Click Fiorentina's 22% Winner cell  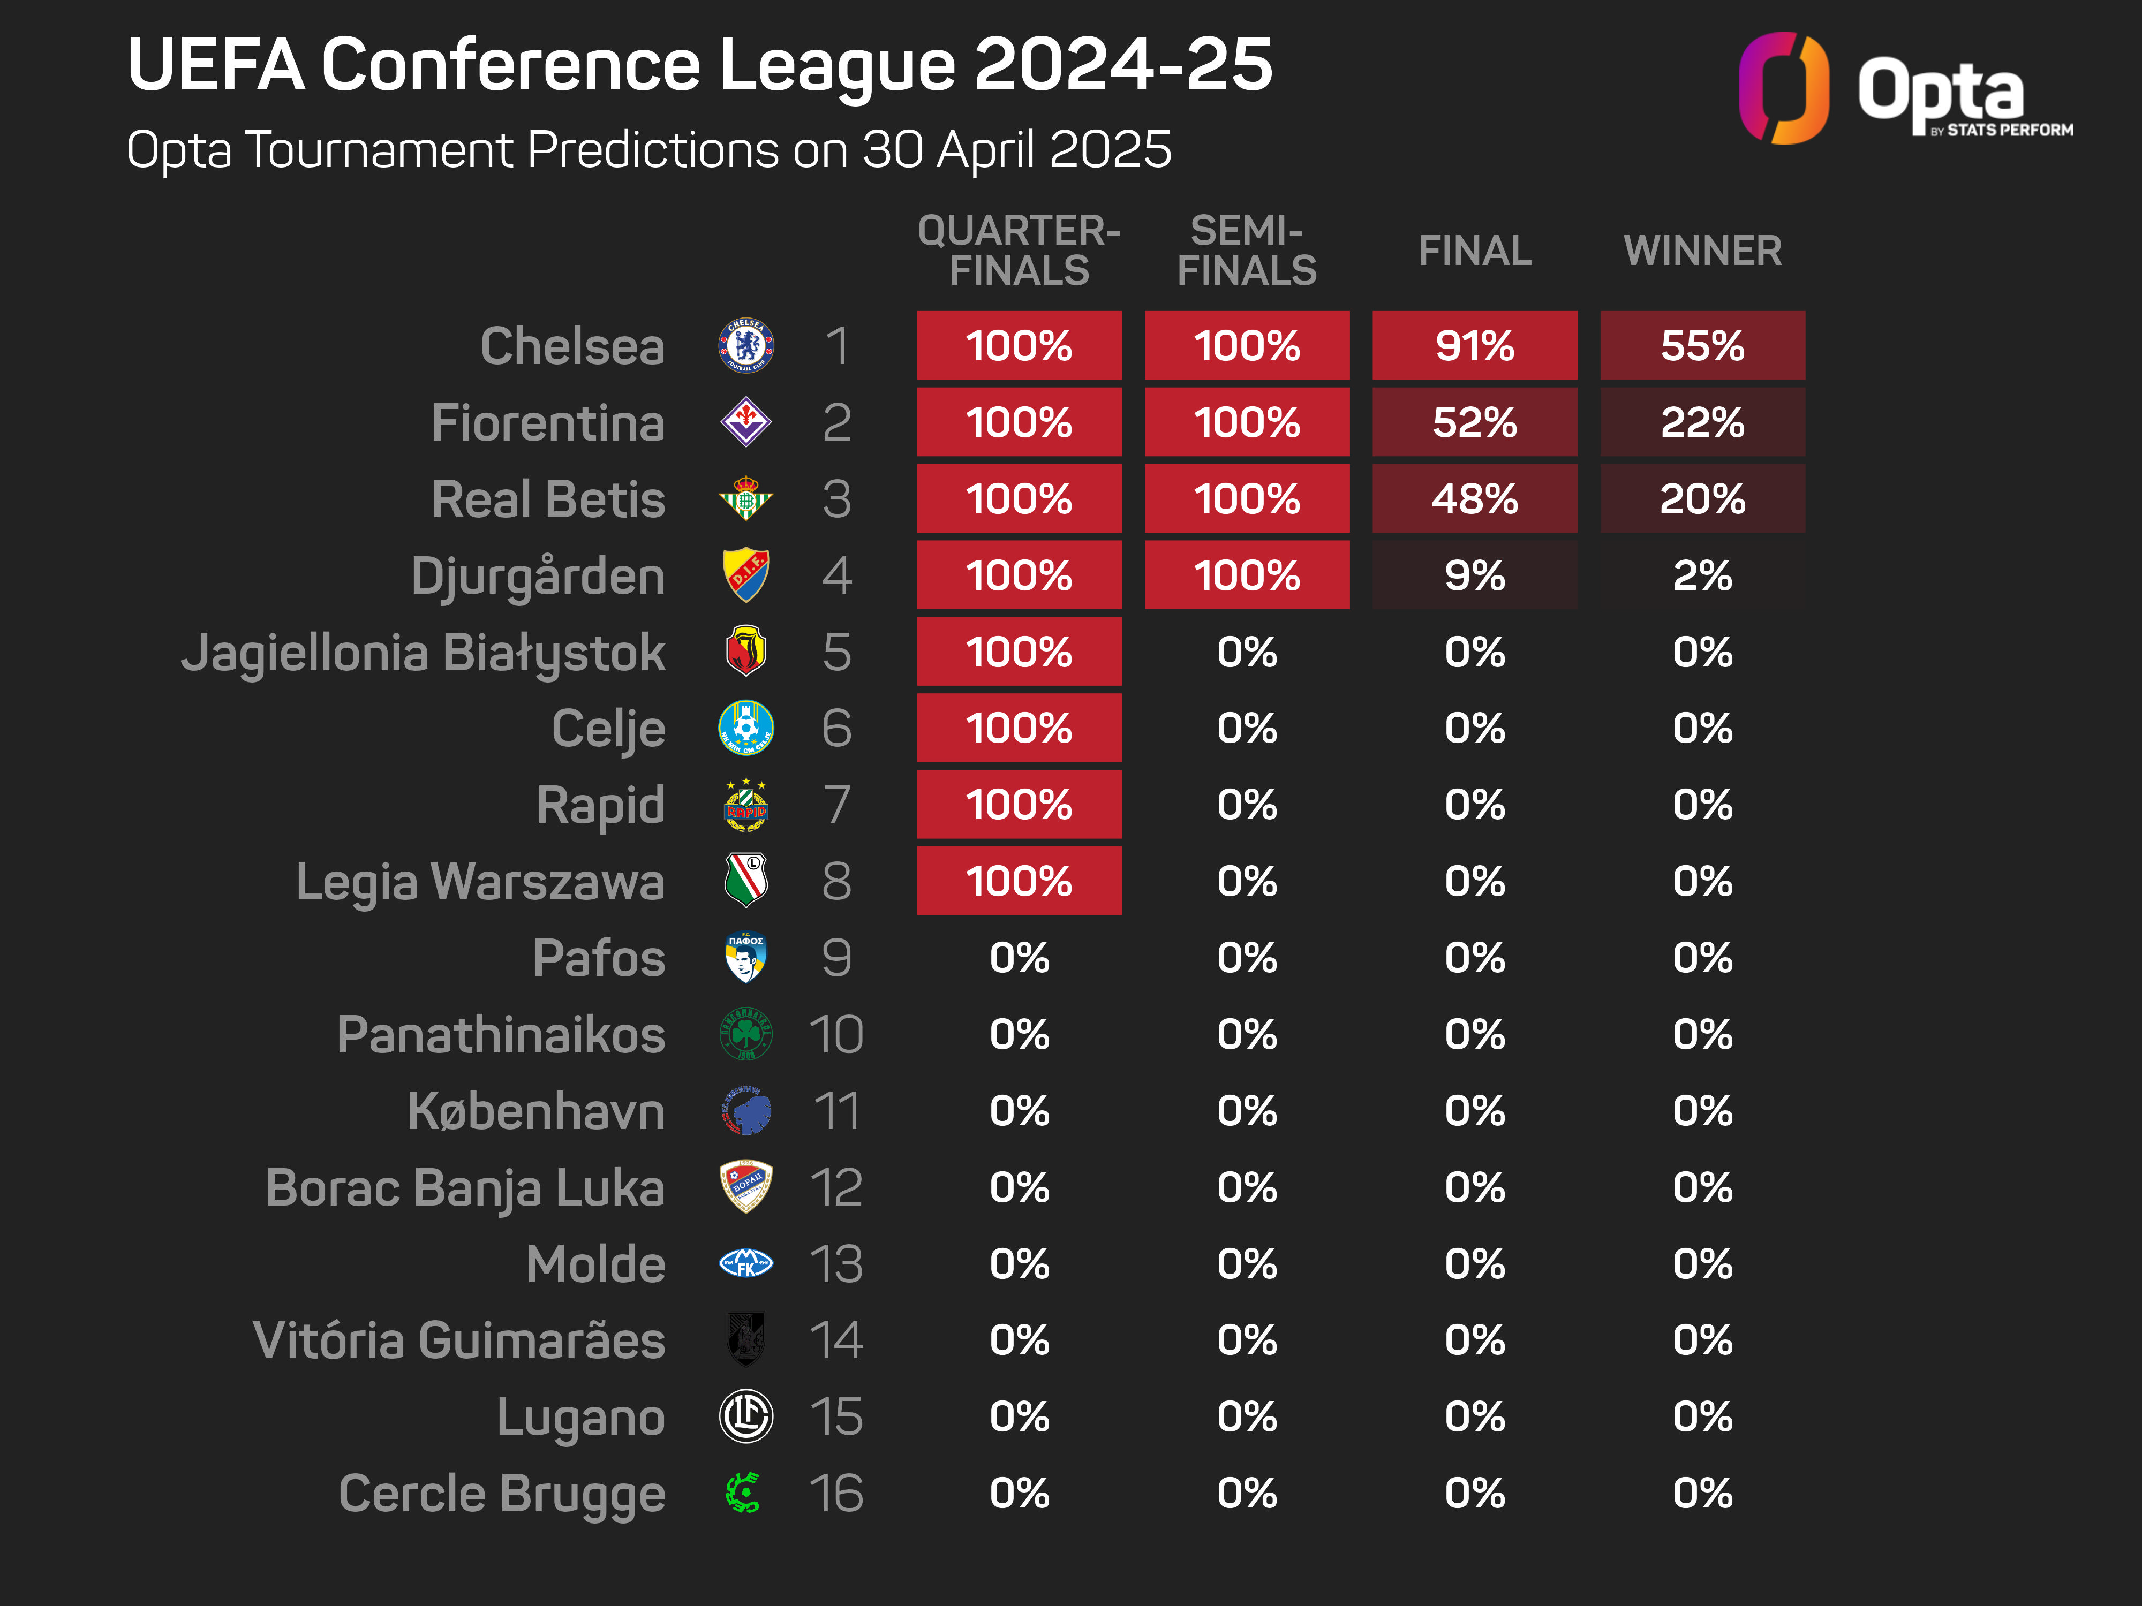(1702, 422)
